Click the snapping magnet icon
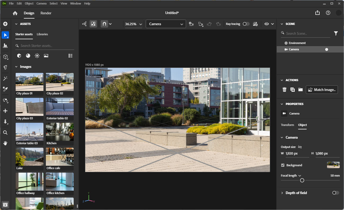This screenshot has width=344, height=210. (104, 24)
